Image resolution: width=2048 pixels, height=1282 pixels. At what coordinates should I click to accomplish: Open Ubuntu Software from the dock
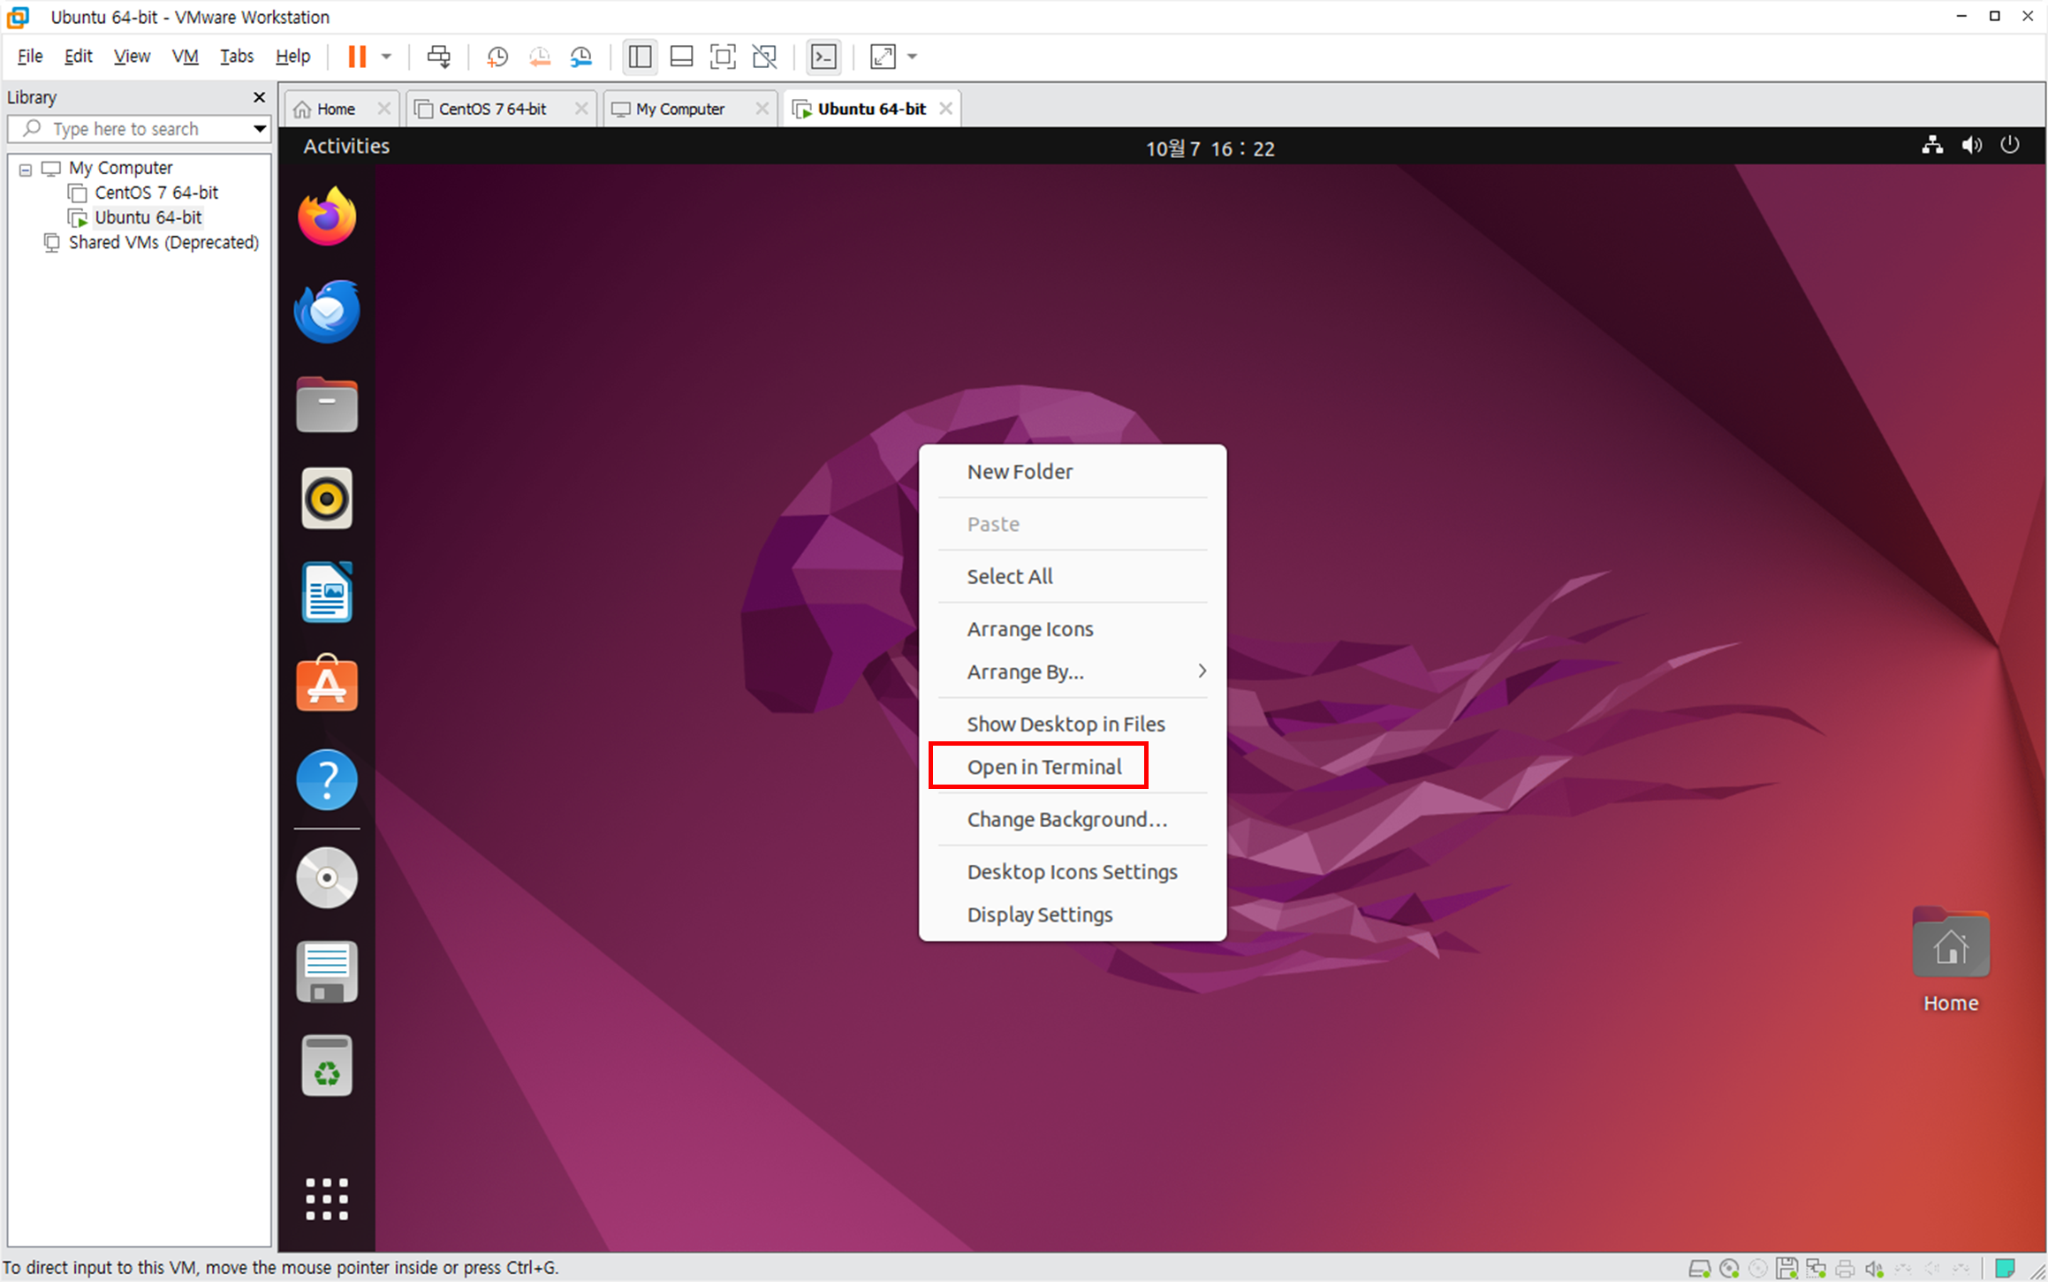click(327, 684)
